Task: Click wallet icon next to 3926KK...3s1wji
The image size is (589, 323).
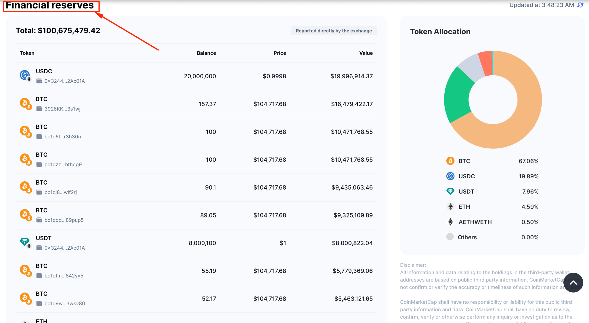Action: tap(39, 109)
